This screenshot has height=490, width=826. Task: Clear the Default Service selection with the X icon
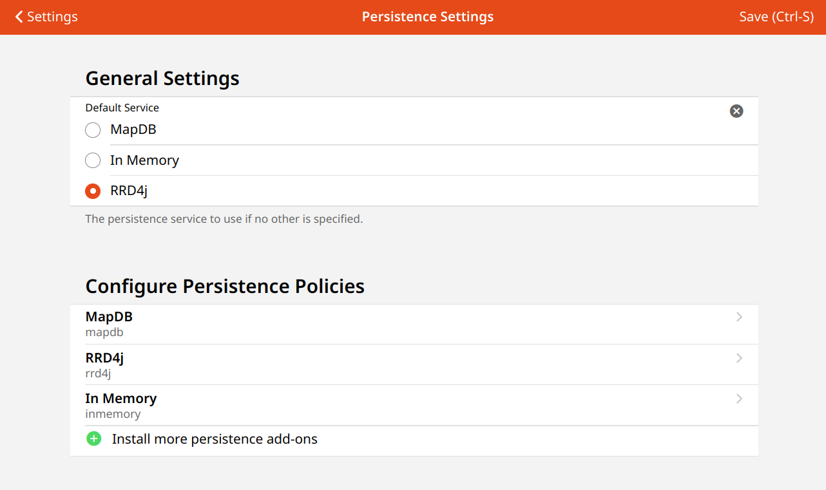[736, 111]
